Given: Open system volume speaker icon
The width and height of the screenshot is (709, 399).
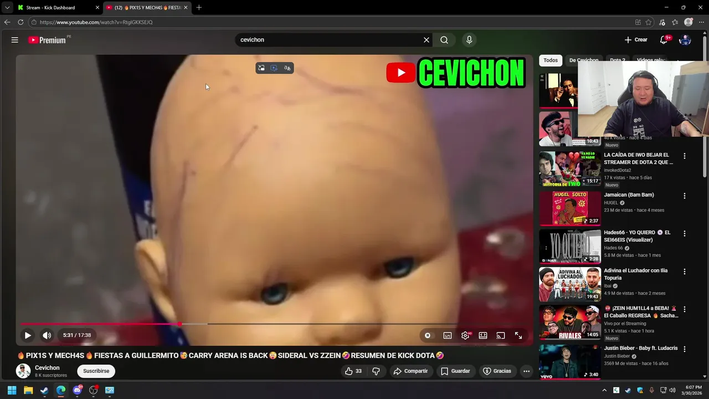Looking at the screenshot, I should coord(672,390).
